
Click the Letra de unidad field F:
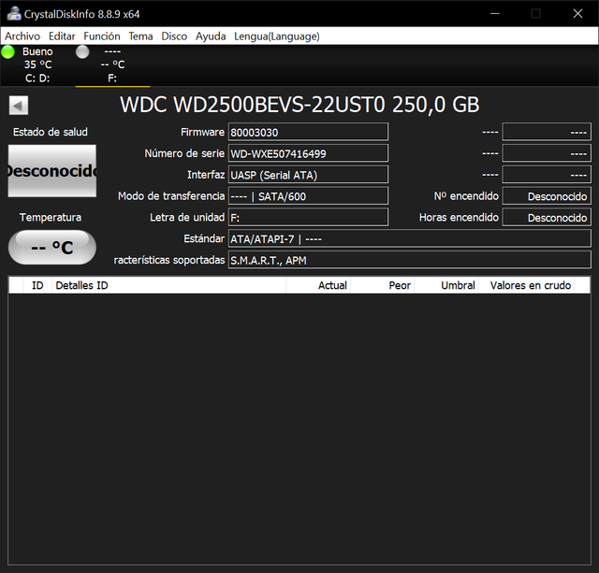(x=308, y=218)
